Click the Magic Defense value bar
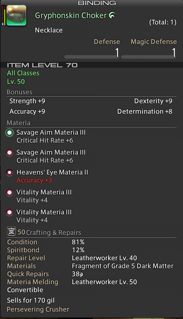The width and height of the screenshot is (183, 319). [x=149, y=57]
